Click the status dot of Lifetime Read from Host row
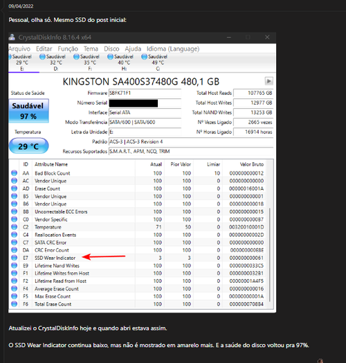Image resolution: width=346 pixels, height=363 pixels. (x=14, y=281)
